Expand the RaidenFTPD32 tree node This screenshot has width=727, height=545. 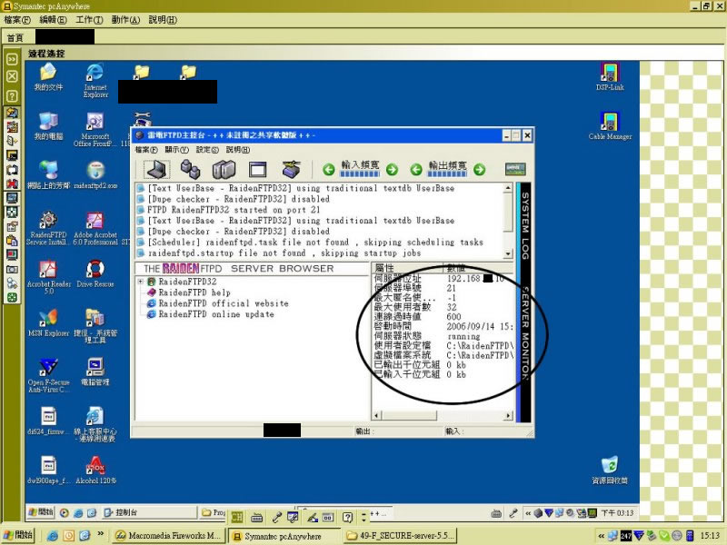[141, 282]
